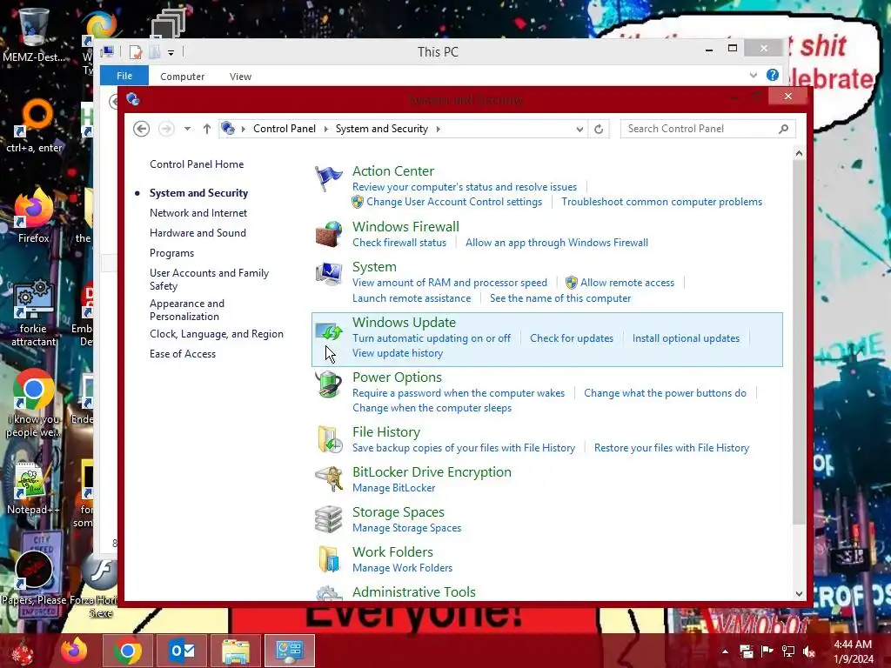Go back using the Control Panel back arrow
This screenshot has height=668, width=891.
(x=142, y=129)
